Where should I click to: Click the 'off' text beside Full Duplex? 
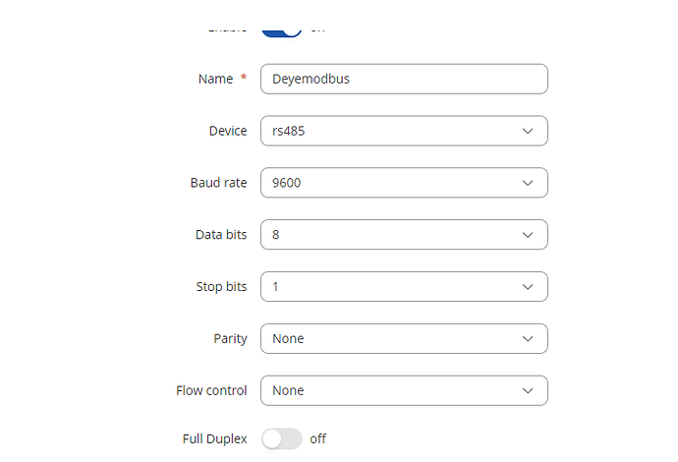point(317,439)
